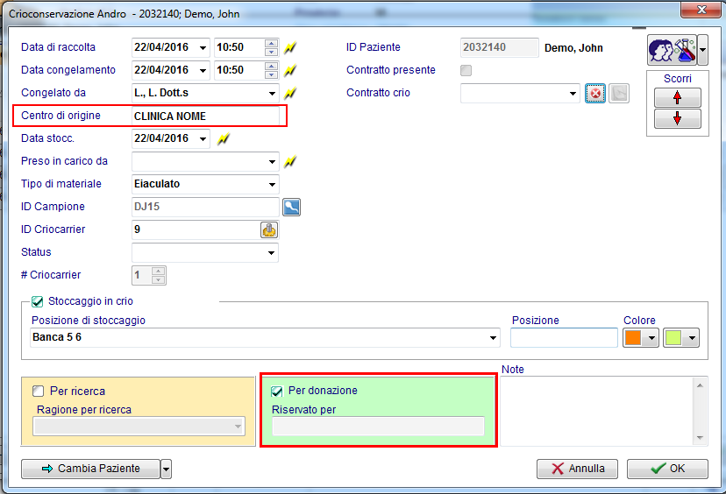Click search icon next to ID Campione
The height and width of the screenshot is (494, 726).
click(291, 207)
